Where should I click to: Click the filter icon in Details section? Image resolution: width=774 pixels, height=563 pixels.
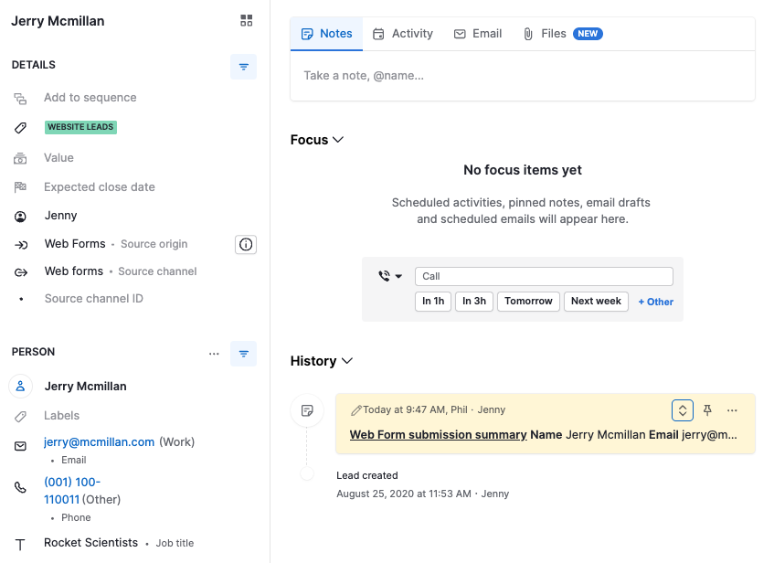243,67
